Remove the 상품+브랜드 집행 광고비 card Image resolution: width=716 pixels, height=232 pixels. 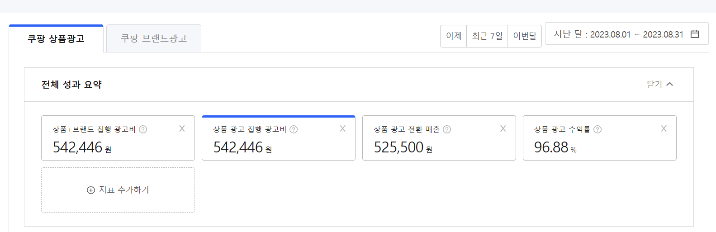click(x=182, y=128)
